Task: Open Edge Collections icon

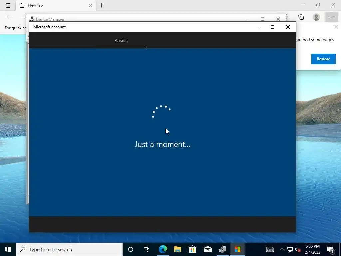Action: click(x=301, y=17)
